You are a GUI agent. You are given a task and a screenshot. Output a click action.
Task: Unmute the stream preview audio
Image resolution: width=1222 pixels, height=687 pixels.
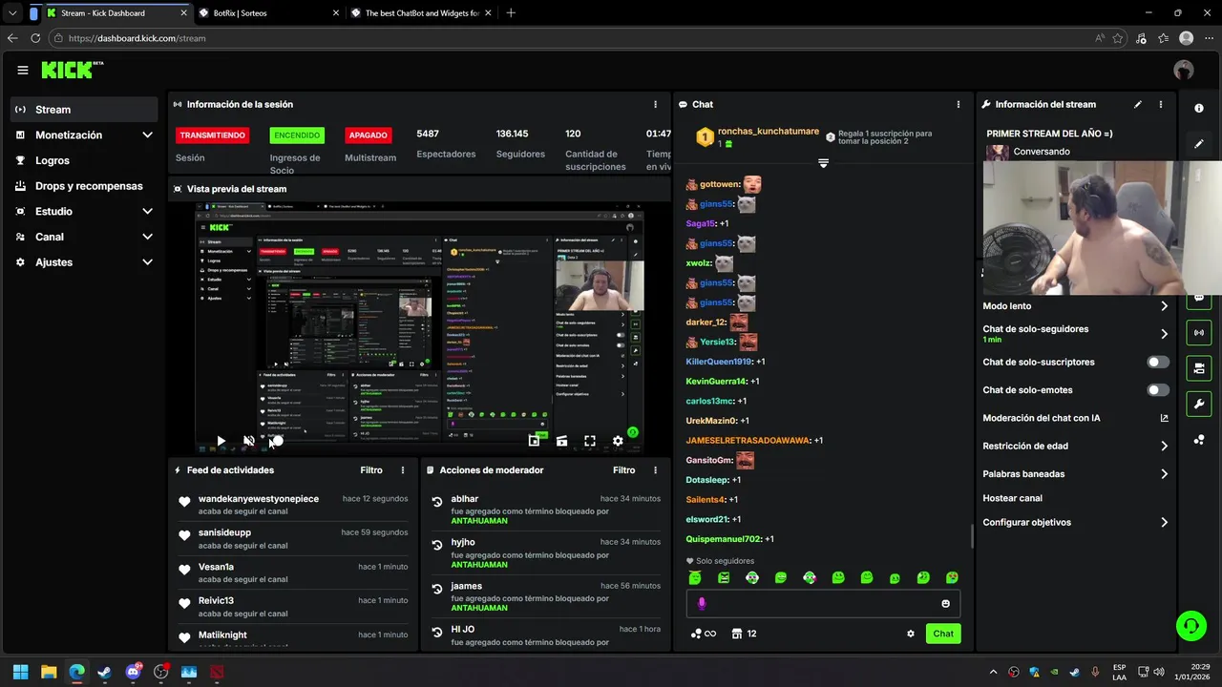tap(248, 441)
